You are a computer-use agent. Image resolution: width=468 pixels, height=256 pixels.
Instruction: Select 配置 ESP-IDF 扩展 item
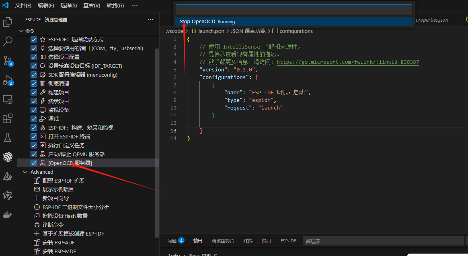63,181
